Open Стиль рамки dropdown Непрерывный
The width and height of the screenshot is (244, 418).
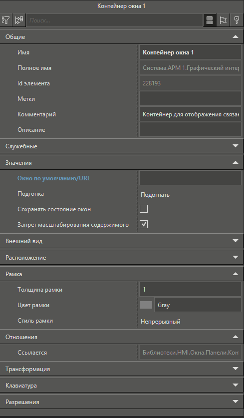[160, 322]
